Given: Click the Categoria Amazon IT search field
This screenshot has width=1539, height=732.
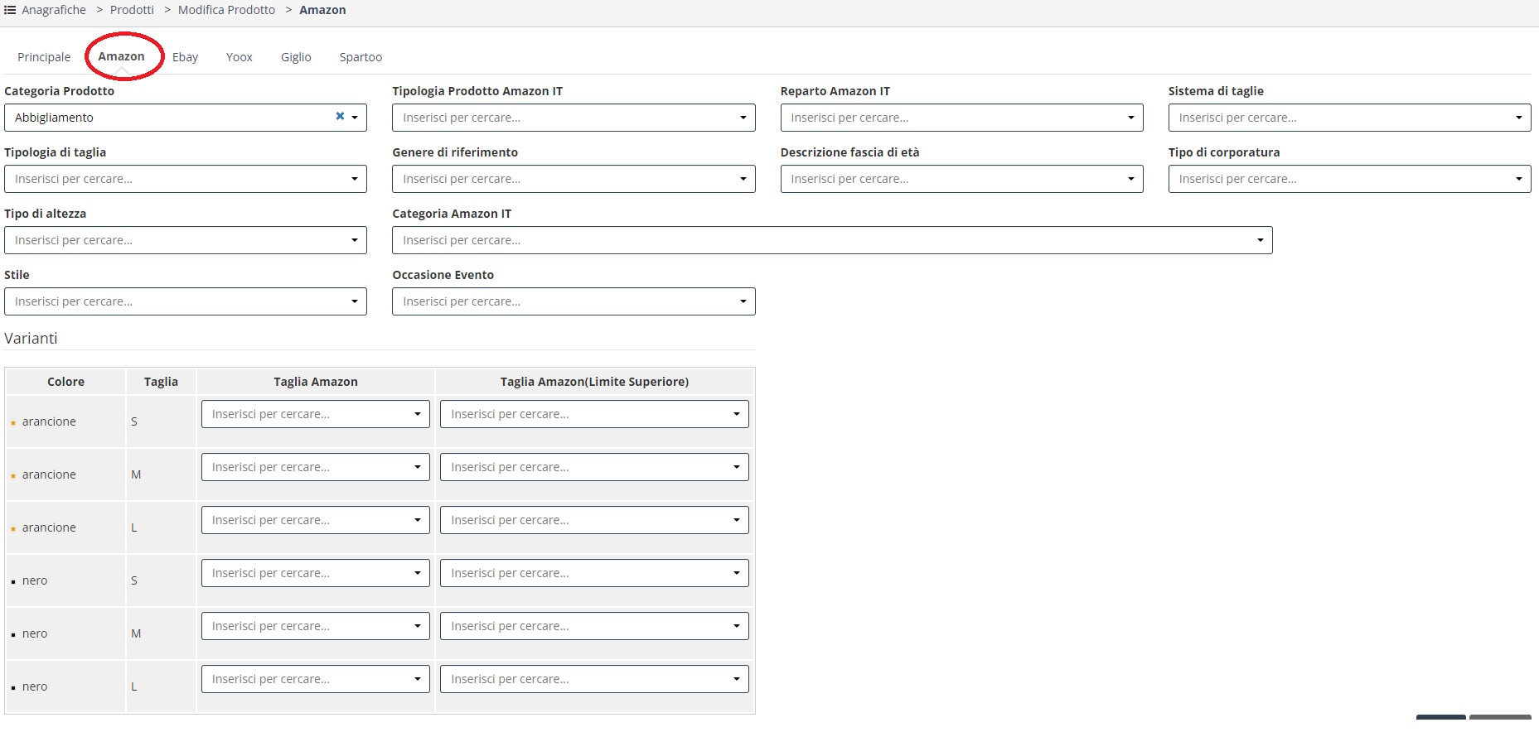Looking at the screenshot, I should [x=820, y=240].
